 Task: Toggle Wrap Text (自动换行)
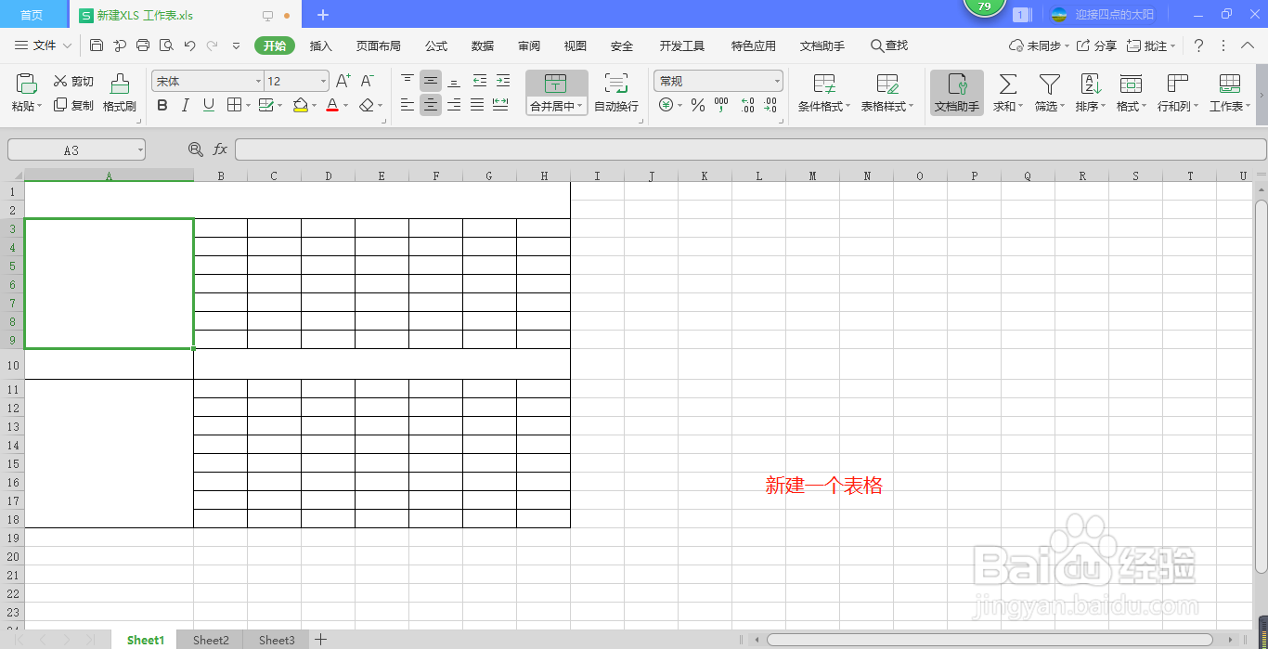[616, 93]
